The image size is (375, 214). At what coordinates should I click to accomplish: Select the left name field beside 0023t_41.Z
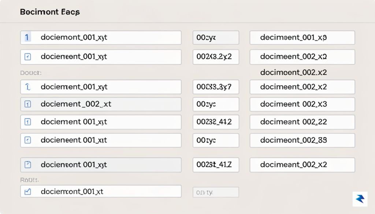[101, 165]
